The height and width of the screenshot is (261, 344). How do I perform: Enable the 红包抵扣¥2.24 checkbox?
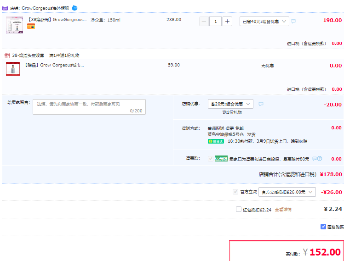click(x=239, y=209)
